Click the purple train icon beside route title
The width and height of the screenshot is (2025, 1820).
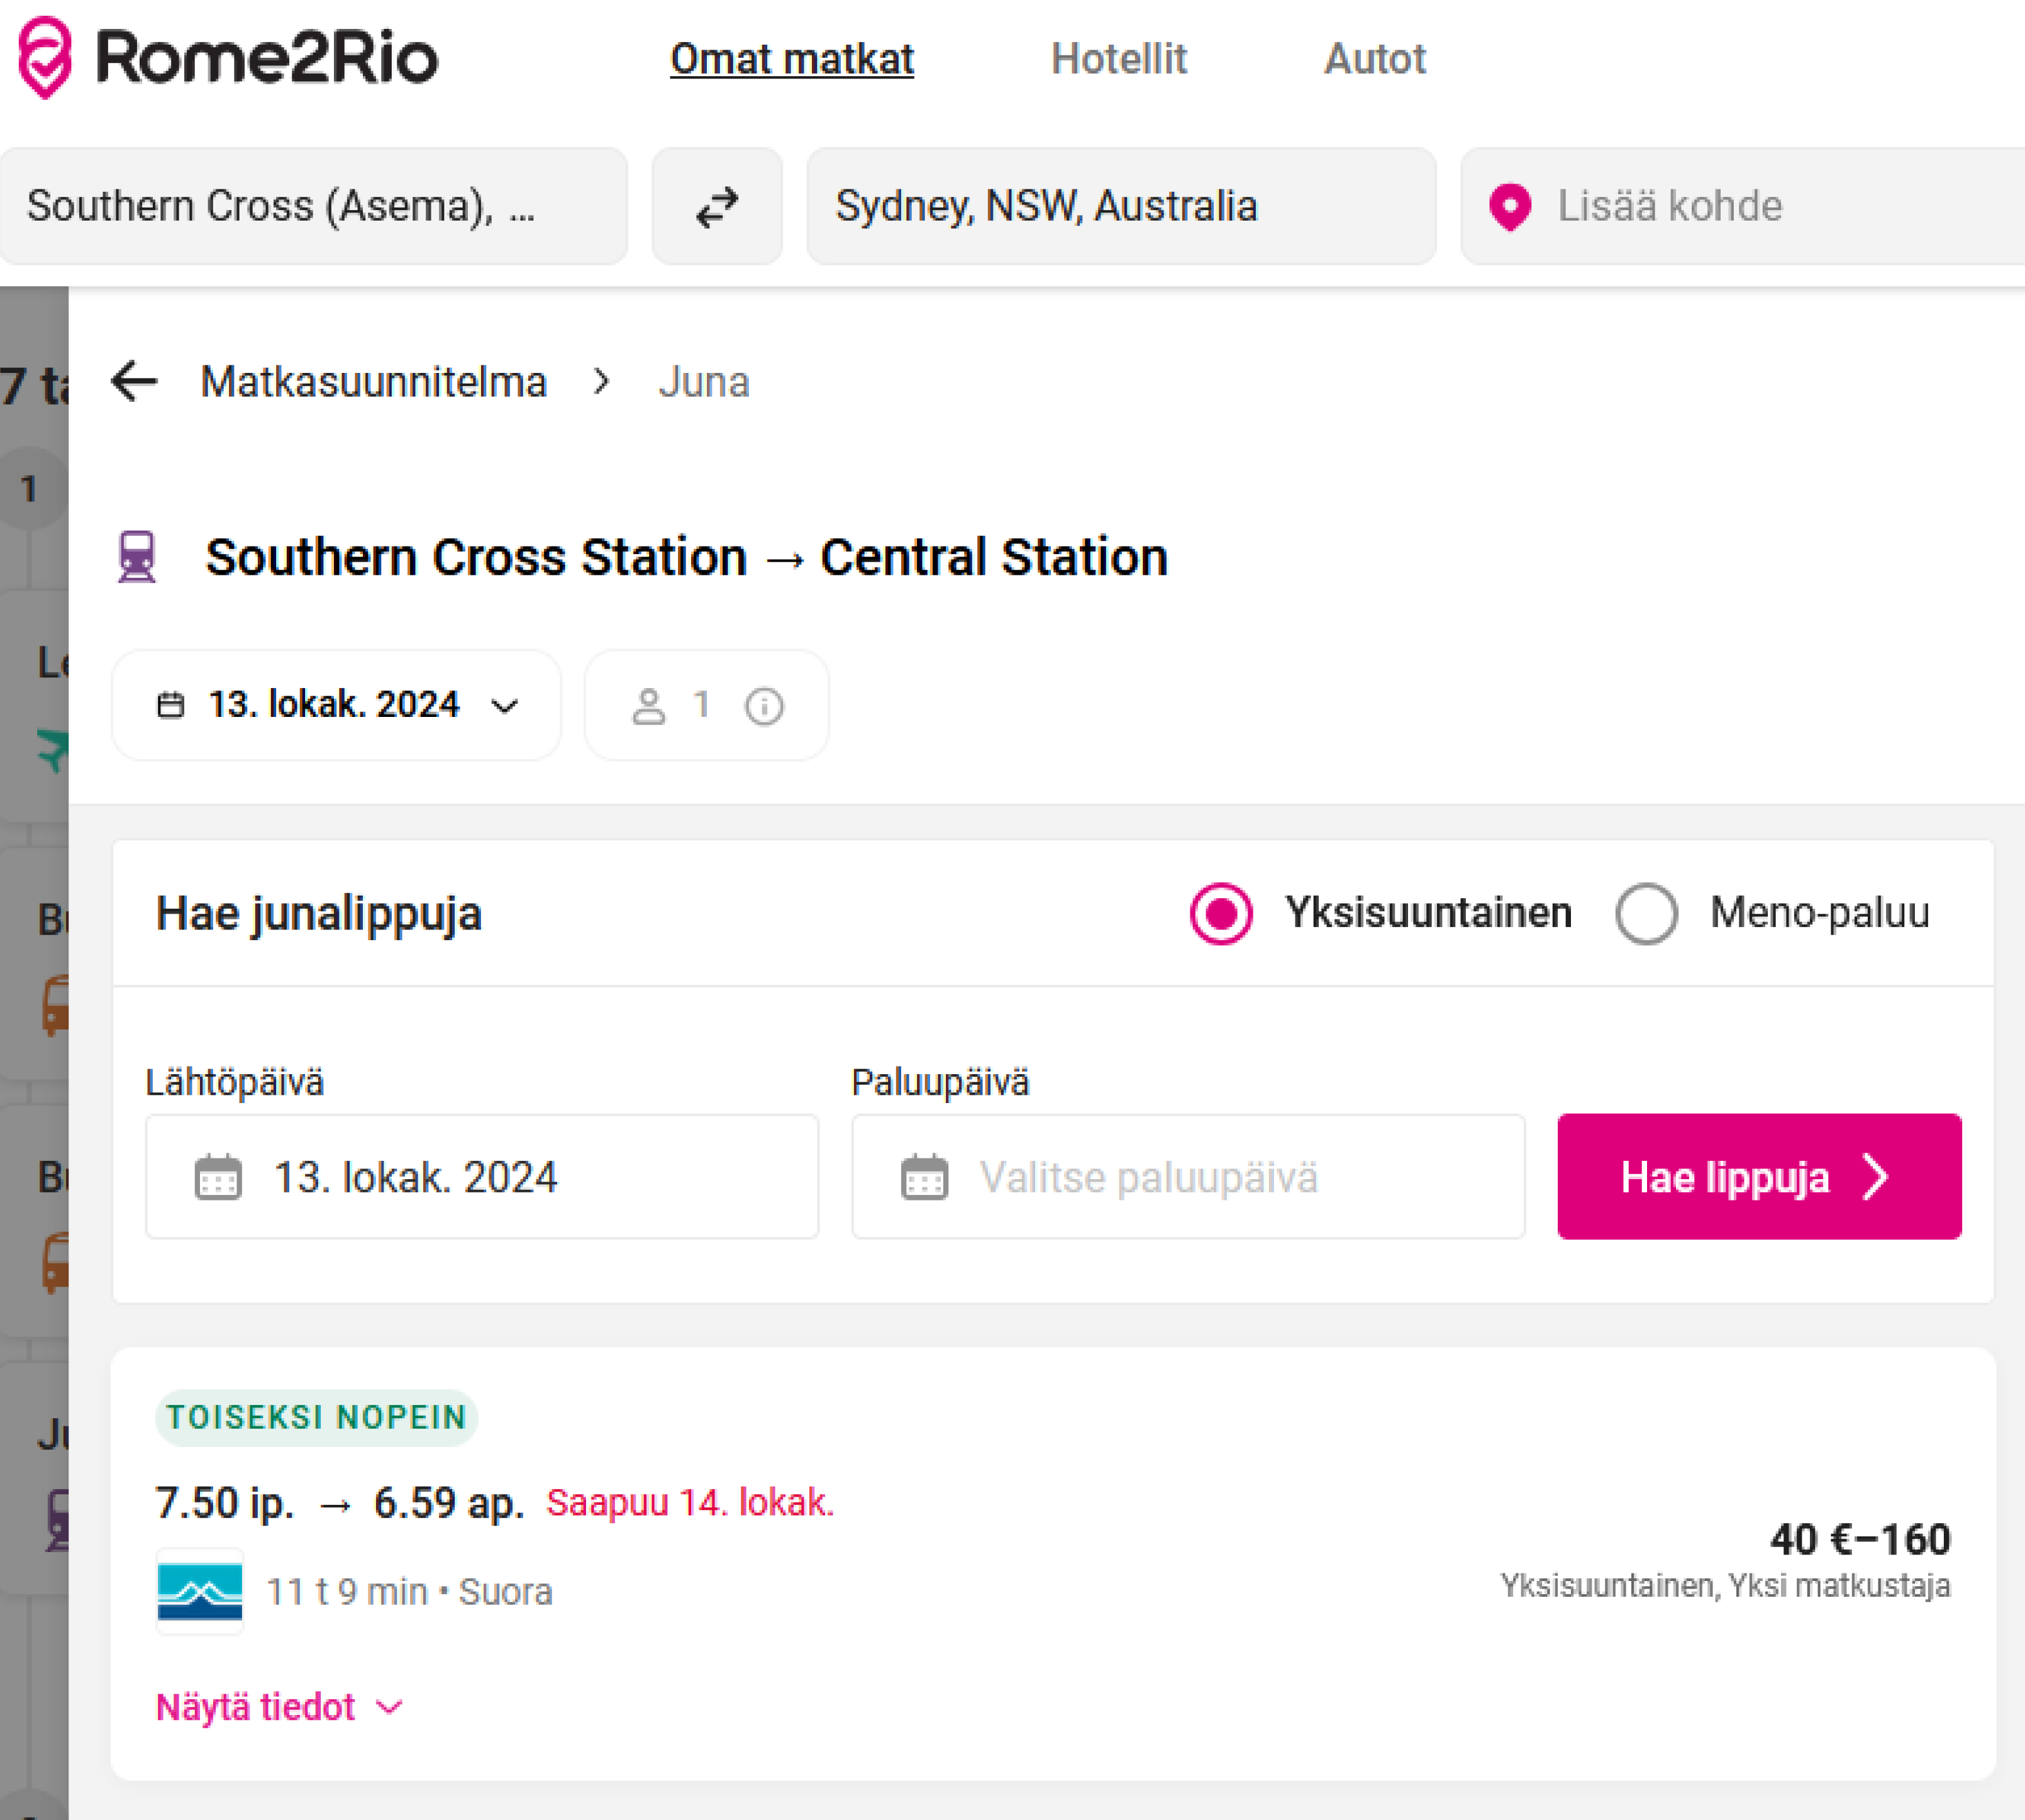click(x=137, y=556)
